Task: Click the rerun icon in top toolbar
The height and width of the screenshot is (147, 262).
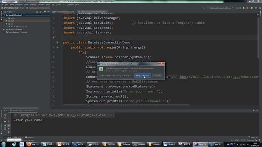Action: (x=237, y=8)
